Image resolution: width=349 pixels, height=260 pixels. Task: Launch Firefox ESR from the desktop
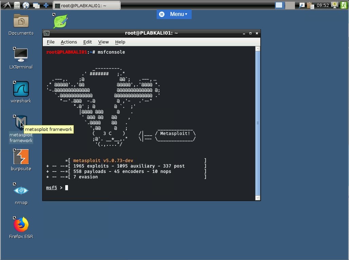point(21,225)
